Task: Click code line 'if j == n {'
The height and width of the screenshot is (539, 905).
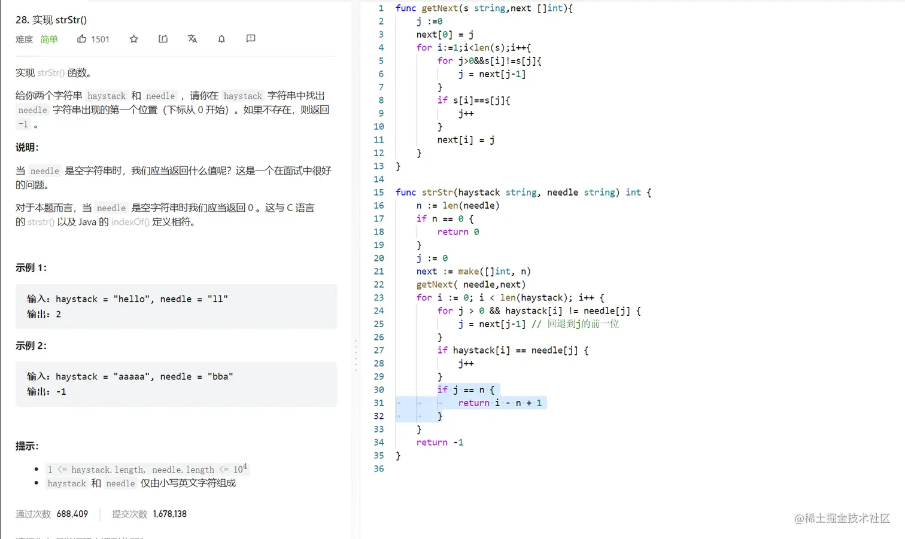Action: (466, 390)
